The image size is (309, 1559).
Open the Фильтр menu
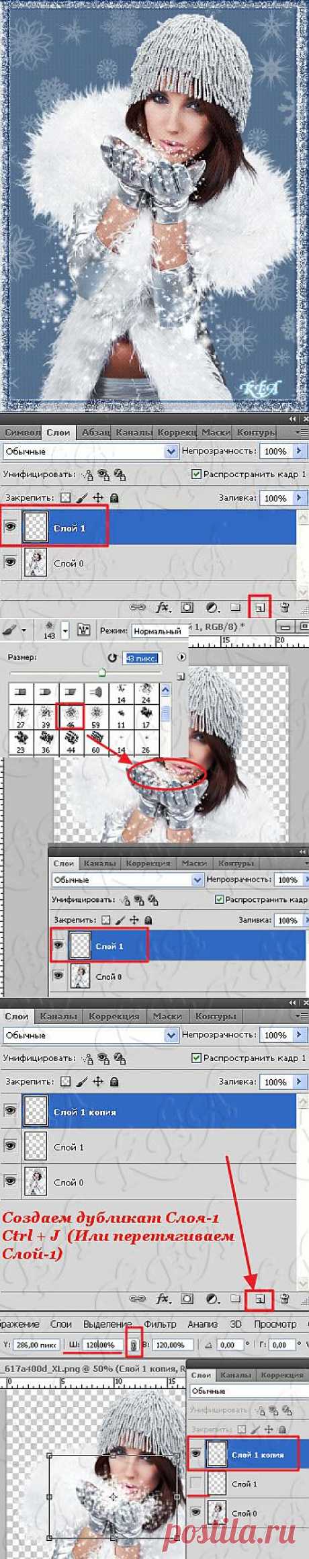(x=160, y=1323)
